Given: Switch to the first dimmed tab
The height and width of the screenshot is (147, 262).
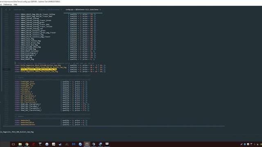Looking at the screenshot, I should 19,10.
